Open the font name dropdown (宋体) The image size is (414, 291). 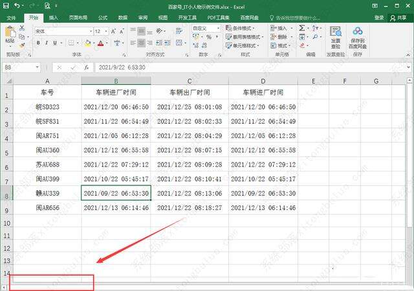coord(91,32)
